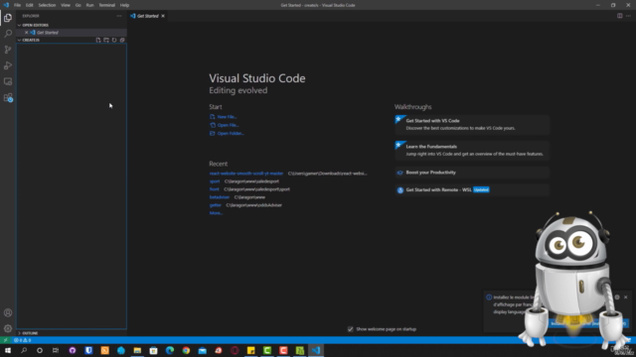636x357 pixels.
Task: Click the New File link
Action: (227, 117)
